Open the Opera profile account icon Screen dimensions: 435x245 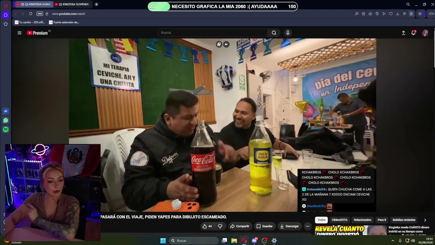(x=411, y=14)
